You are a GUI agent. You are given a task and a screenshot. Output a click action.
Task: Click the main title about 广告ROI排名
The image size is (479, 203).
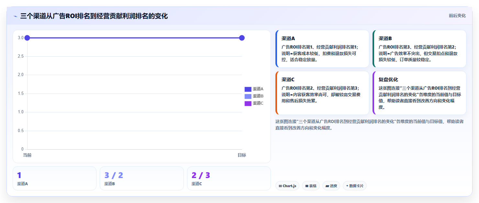(94, 16)
